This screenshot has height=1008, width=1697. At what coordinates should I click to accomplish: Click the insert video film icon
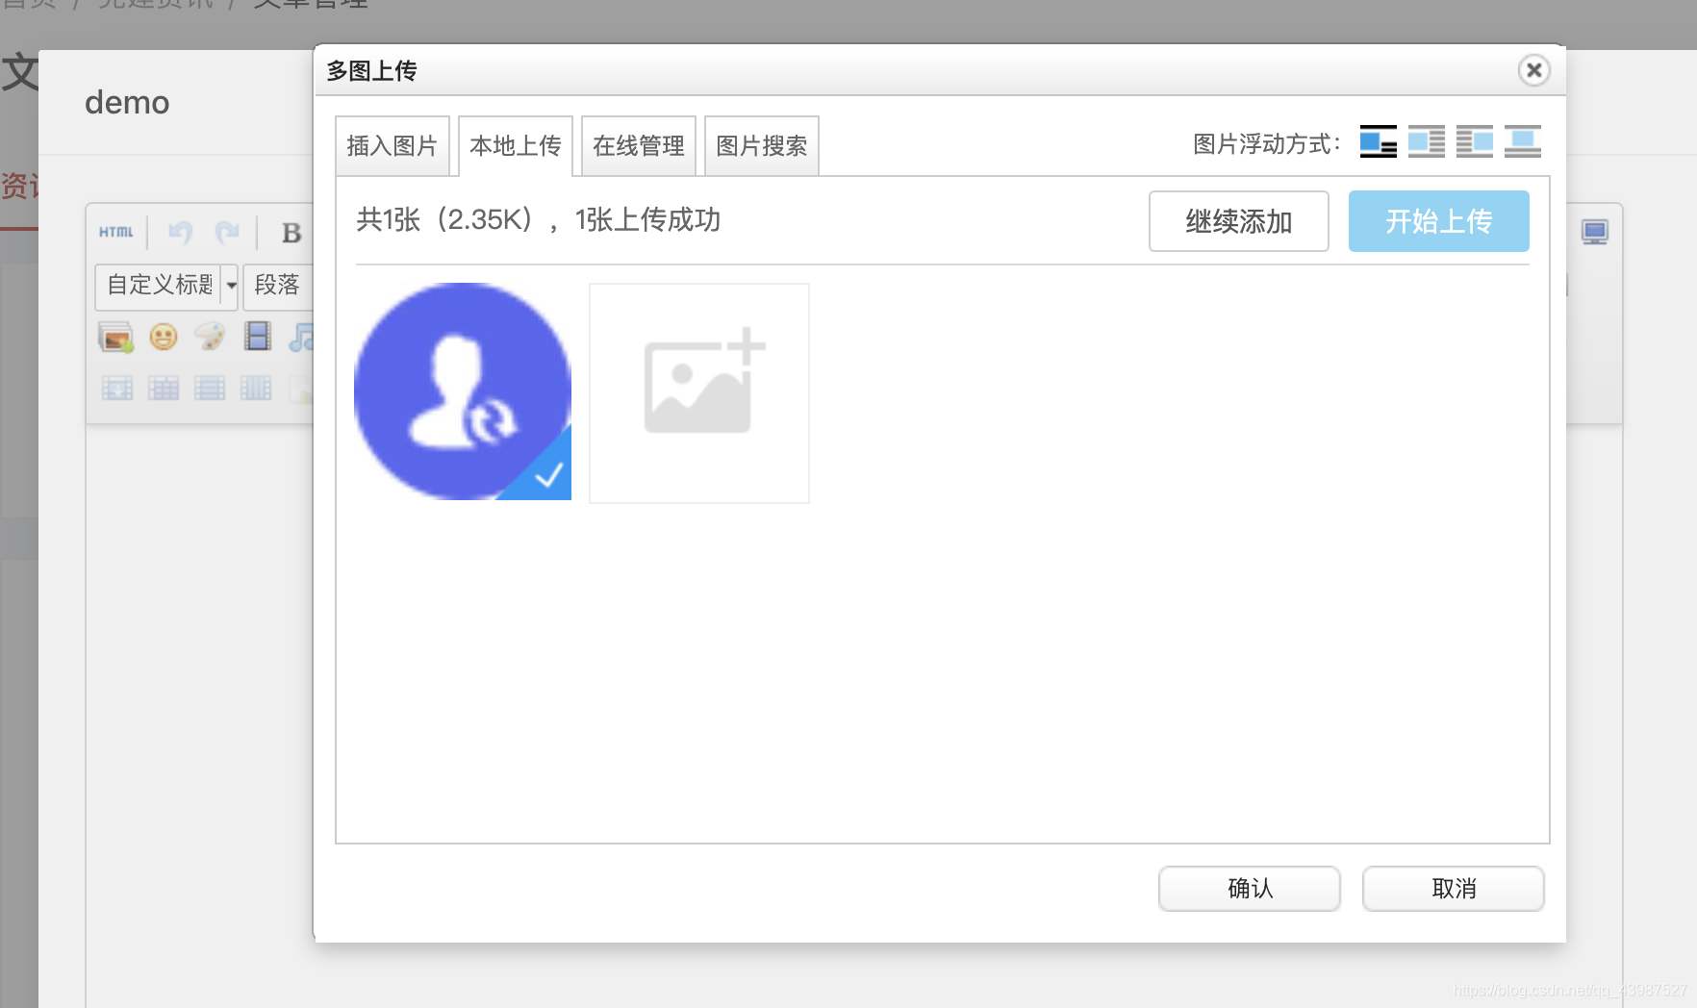[257, 337]
